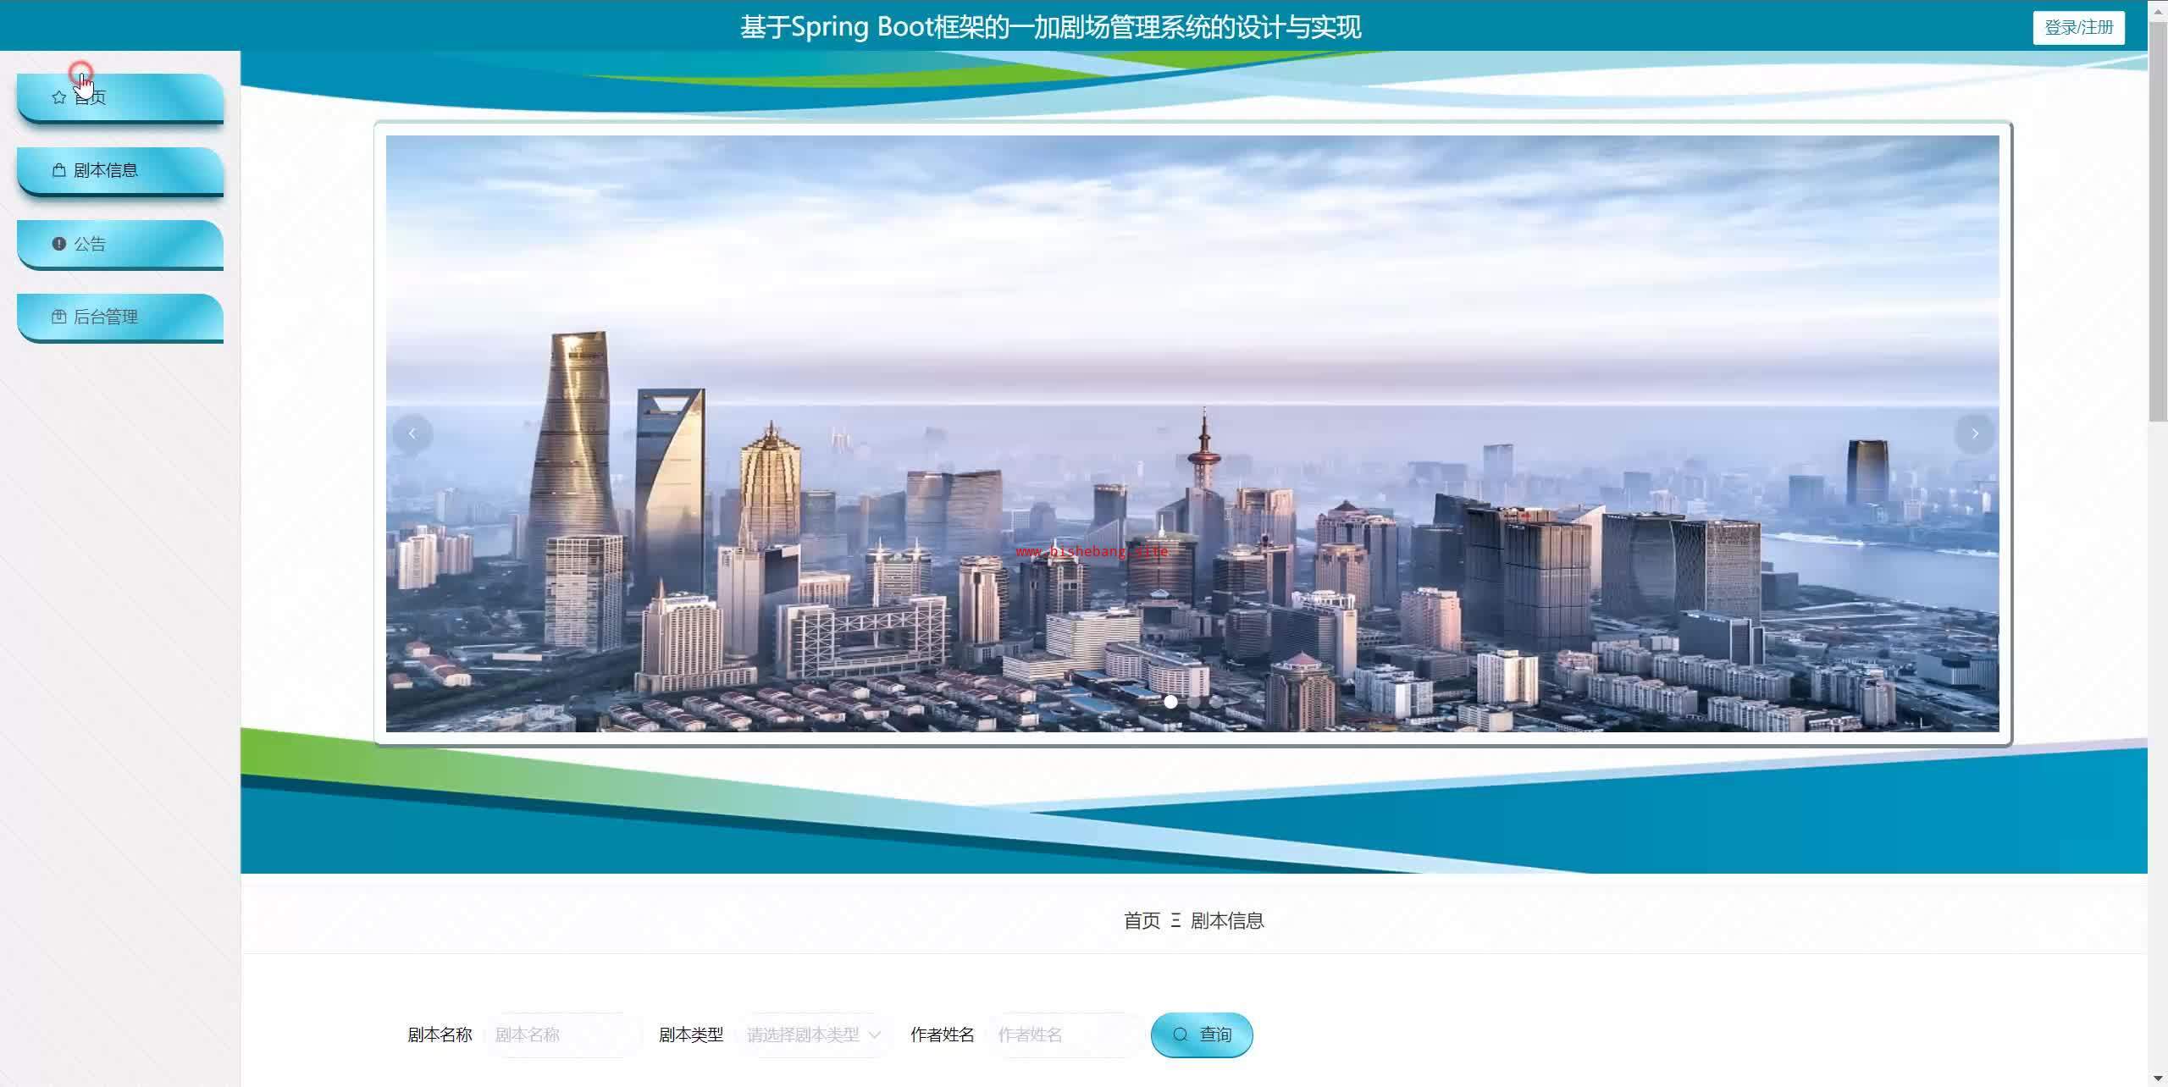Click the breadcrumb separator icon
This screenshot has width=2168, height=1087.
1175,920
